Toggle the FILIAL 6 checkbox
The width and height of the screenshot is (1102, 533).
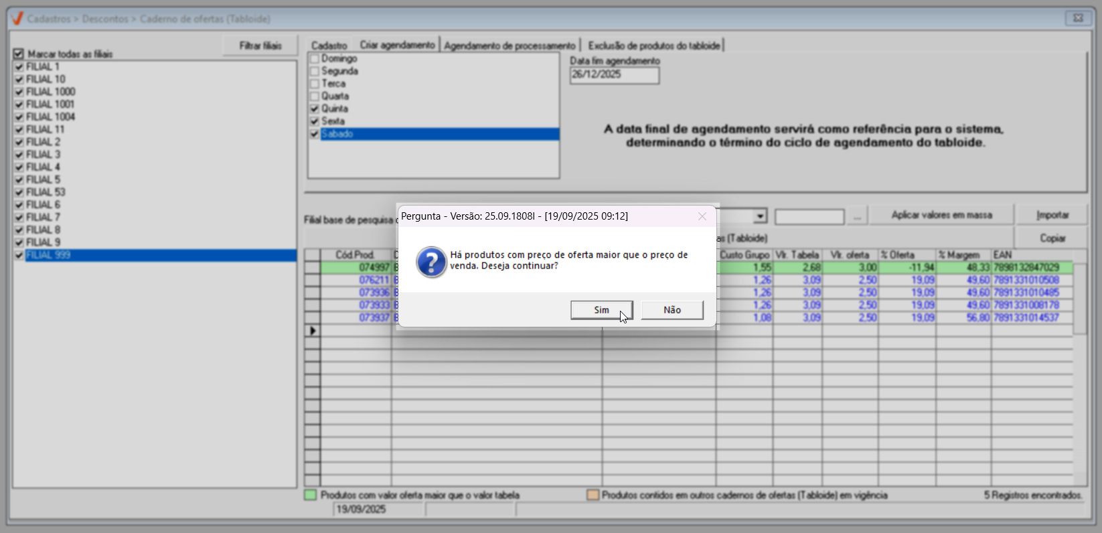(19, 204)
